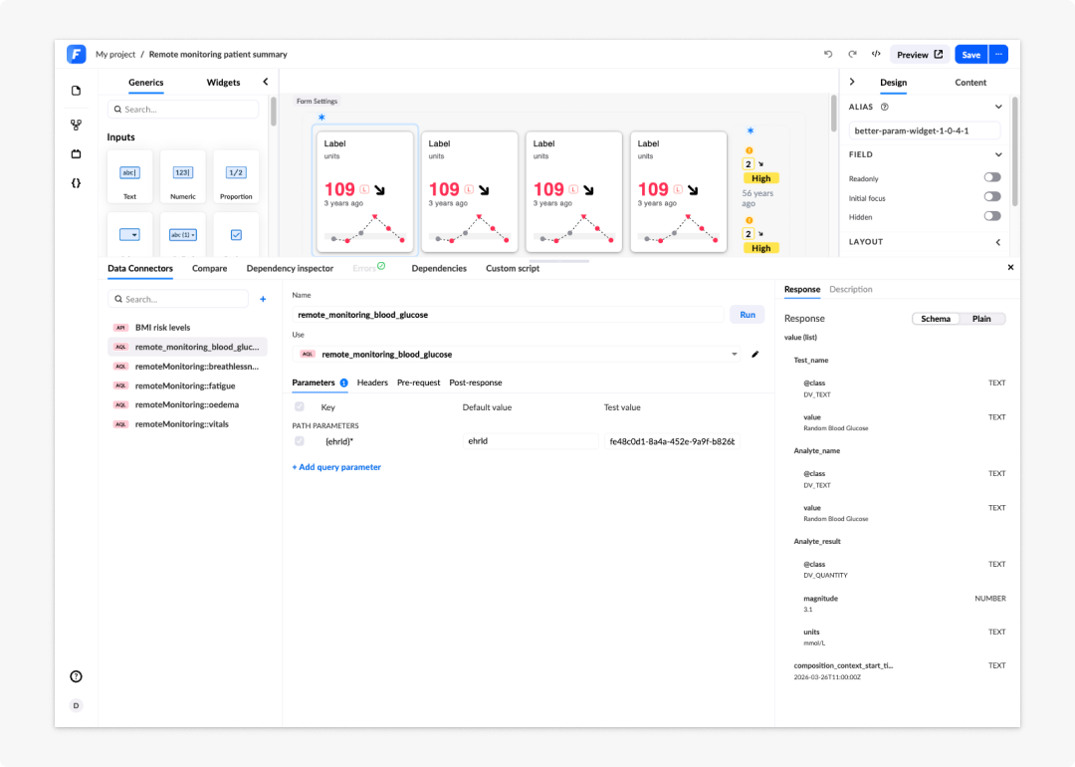
Task: Click Add query parameter link
Action: [x=336, y=467]
